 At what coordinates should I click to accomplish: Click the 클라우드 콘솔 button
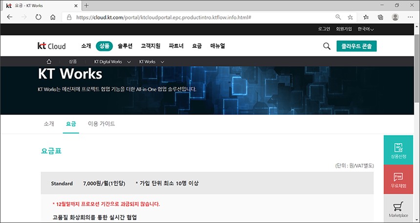(x=357, y=46)
